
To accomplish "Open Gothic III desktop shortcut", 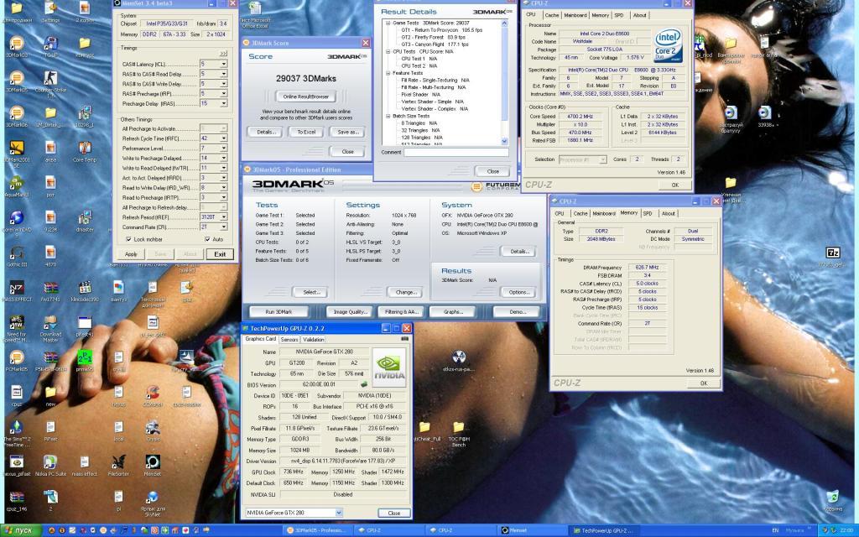I will (x=17, y=253).
